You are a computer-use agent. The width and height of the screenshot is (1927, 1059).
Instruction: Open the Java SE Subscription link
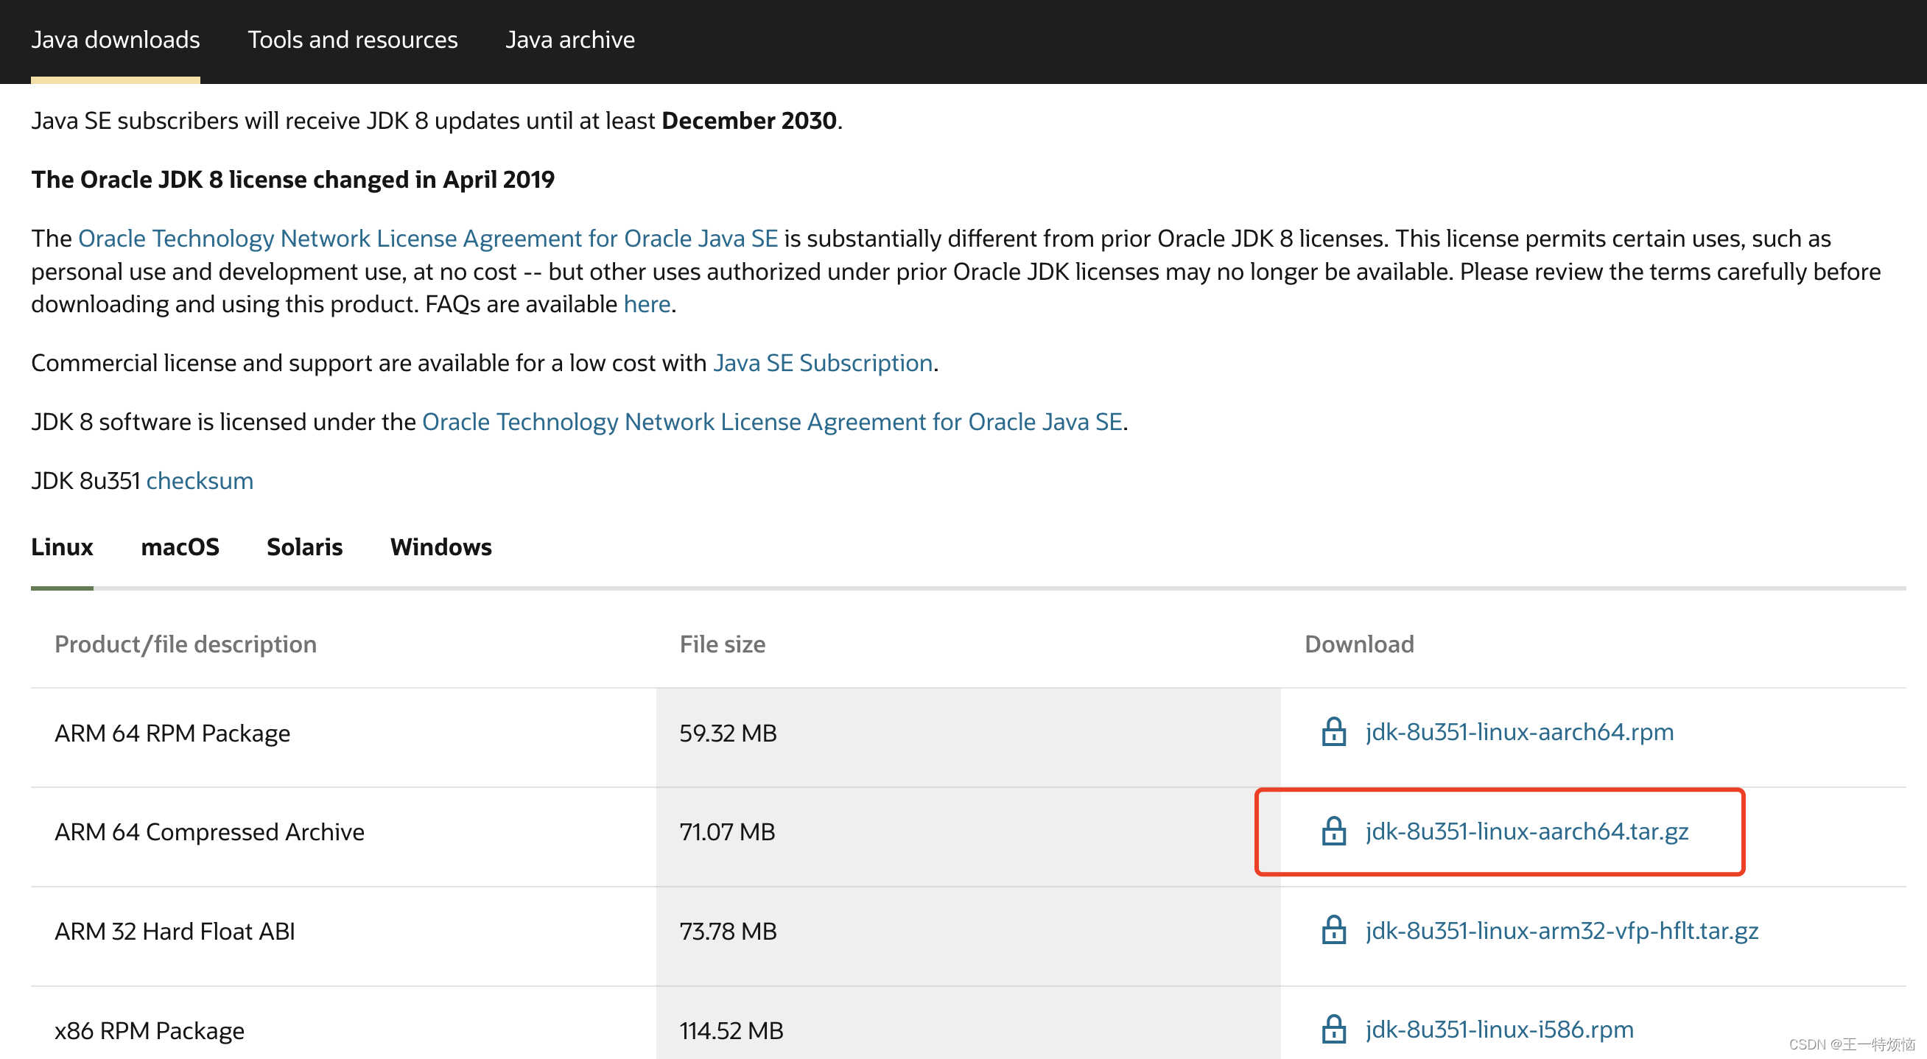[x=822, y=363]
